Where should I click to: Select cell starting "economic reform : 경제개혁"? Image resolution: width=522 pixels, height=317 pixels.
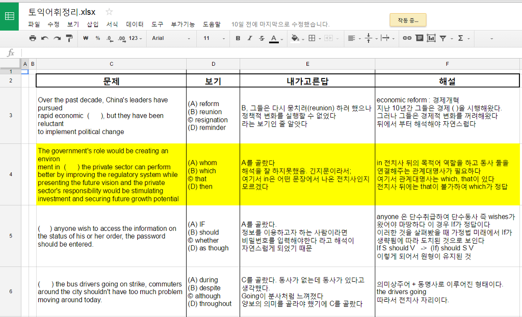(447, 116)
